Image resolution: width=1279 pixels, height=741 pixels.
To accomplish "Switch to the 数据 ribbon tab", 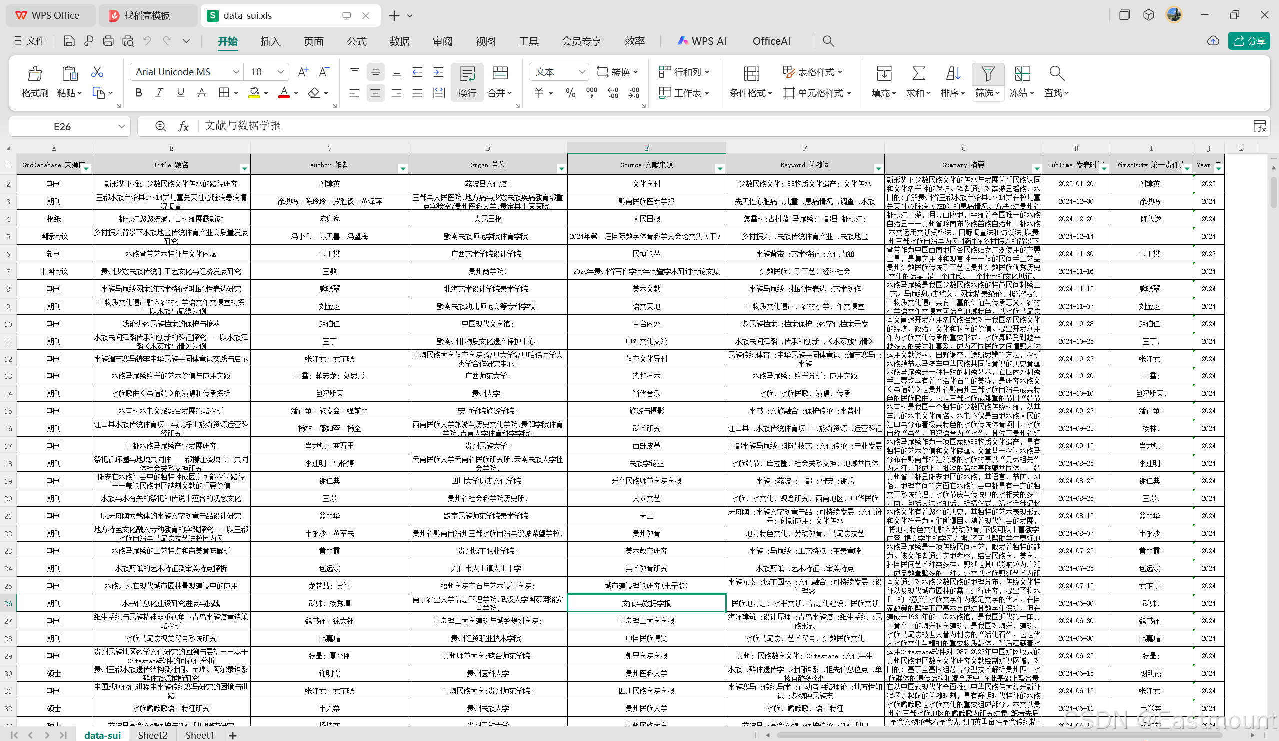I will point(399,41).
